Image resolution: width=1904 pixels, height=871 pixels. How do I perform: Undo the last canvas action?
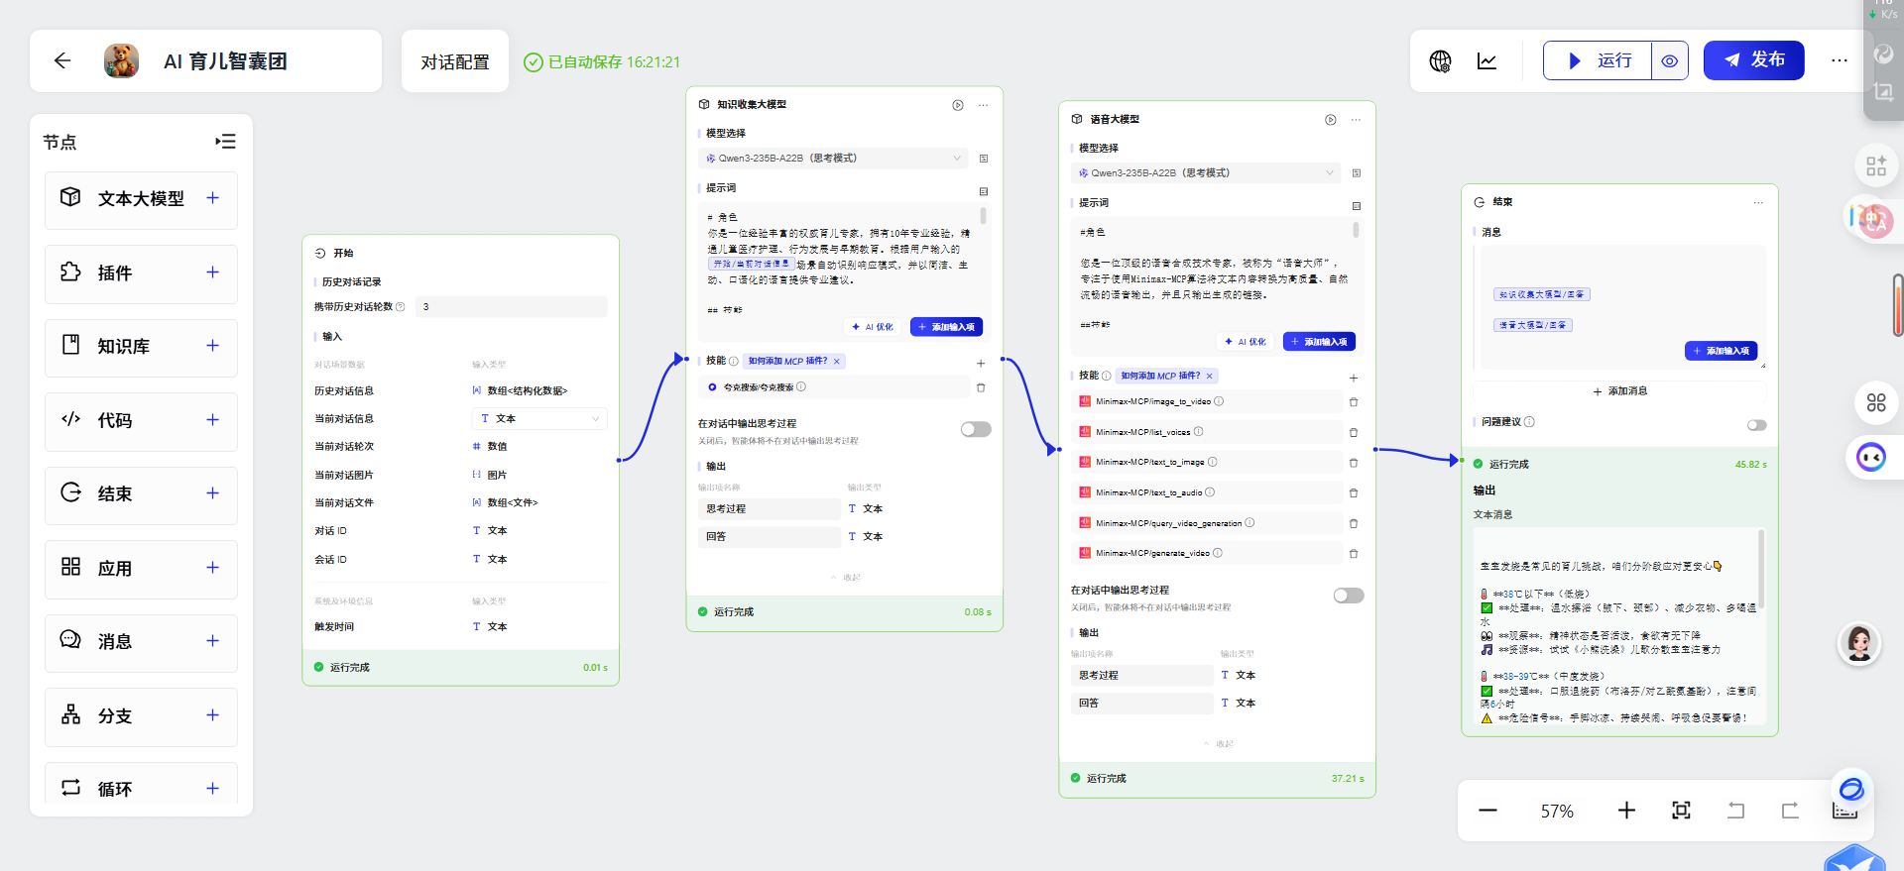(1735, 811)
